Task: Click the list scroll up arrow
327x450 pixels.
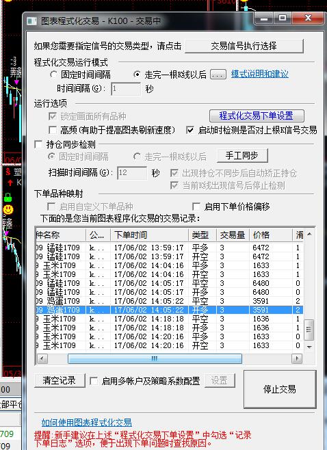Action: [x=309, y=234]
